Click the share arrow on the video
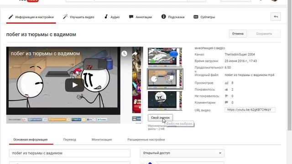 point(135,54)
